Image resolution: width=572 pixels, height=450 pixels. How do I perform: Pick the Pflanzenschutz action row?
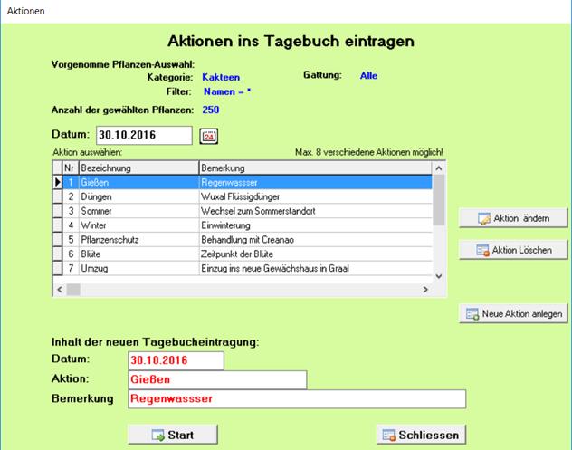(136, 240)
